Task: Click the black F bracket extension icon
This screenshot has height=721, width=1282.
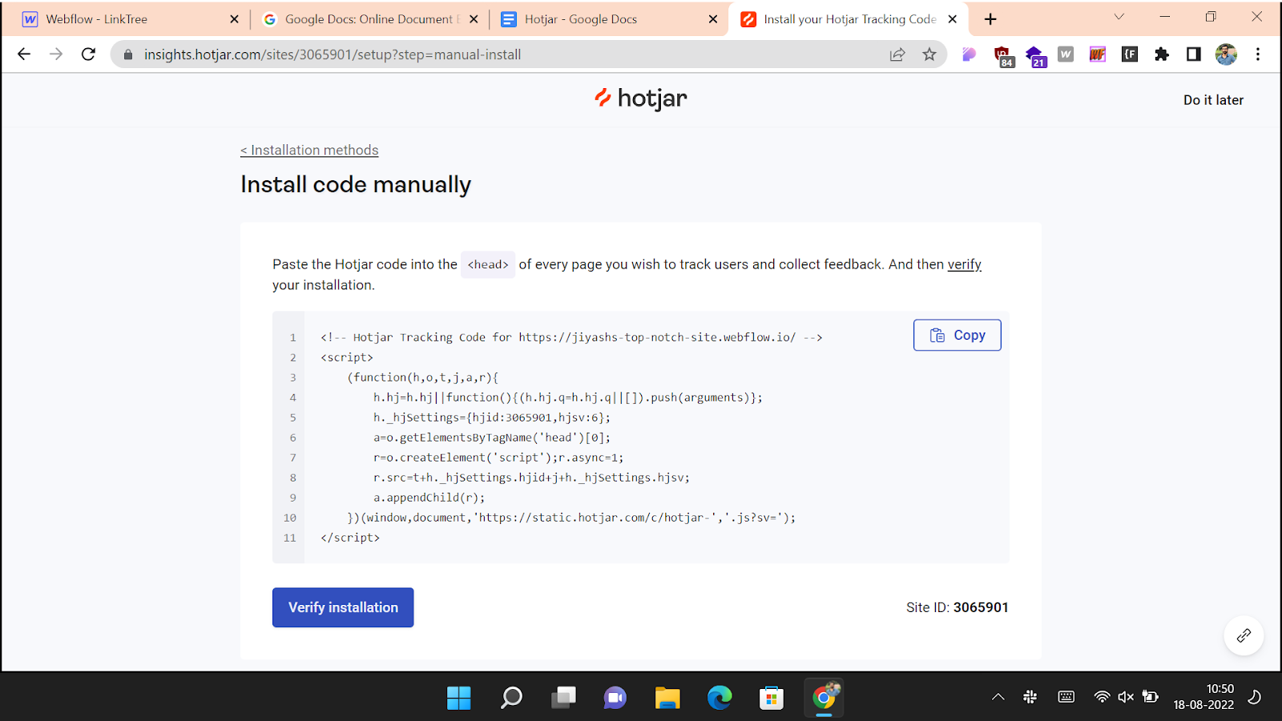Action: (x=1130, y=54)
